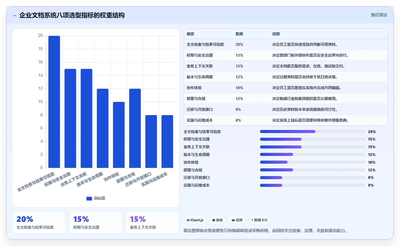The image size is (400, 246).
Task: Click description 决定系统上线后是否需要持续依赖外部服务商
Action: point(310,120)
